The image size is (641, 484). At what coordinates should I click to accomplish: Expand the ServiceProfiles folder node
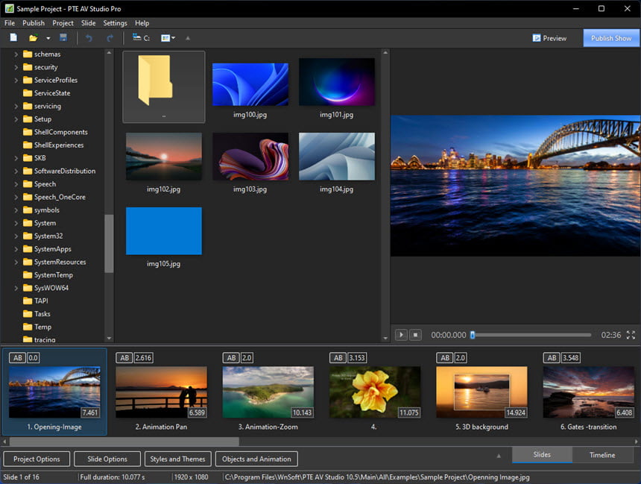coord(16,81)
